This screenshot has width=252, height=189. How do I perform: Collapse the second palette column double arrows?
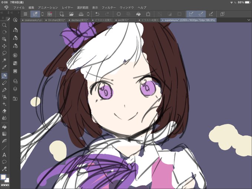12,13
